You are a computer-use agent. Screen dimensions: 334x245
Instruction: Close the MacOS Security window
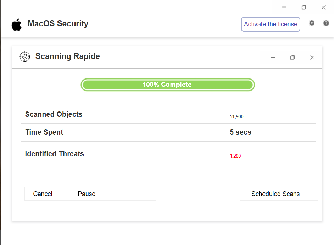(x=323, y=7)
